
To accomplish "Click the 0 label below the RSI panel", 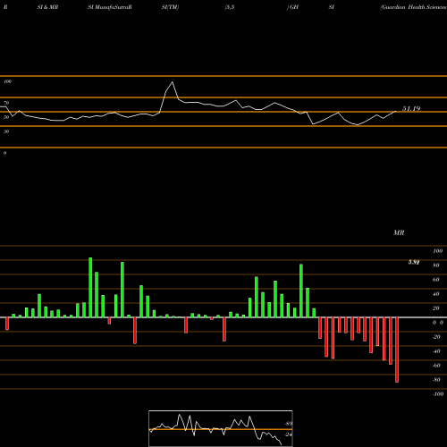I will pos(4,153).
